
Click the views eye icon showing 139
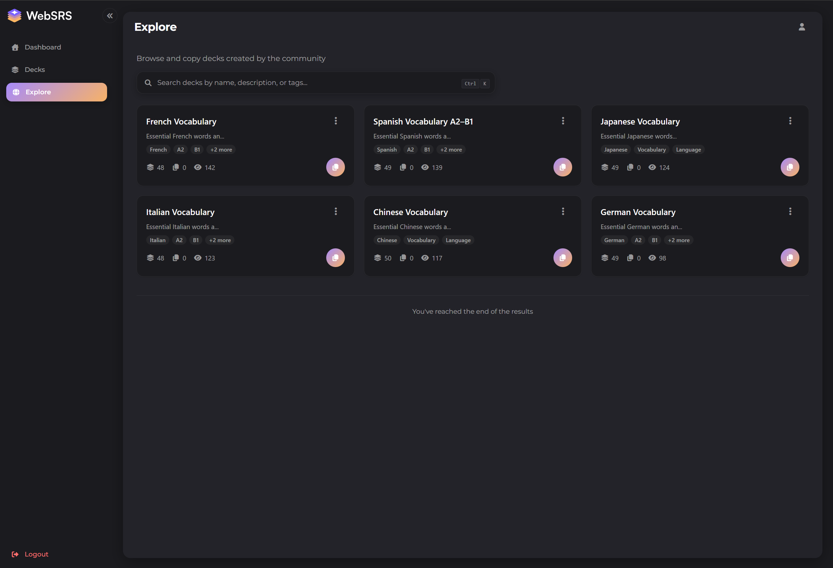(425, 167)
